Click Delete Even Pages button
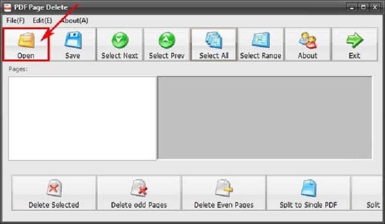 224,193
